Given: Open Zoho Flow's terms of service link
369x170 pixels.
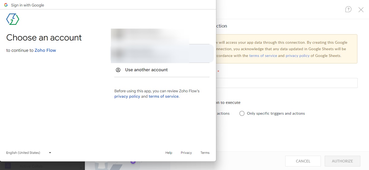Looking at the screenshot, I should pyautogui.click(x=163, y=96).
